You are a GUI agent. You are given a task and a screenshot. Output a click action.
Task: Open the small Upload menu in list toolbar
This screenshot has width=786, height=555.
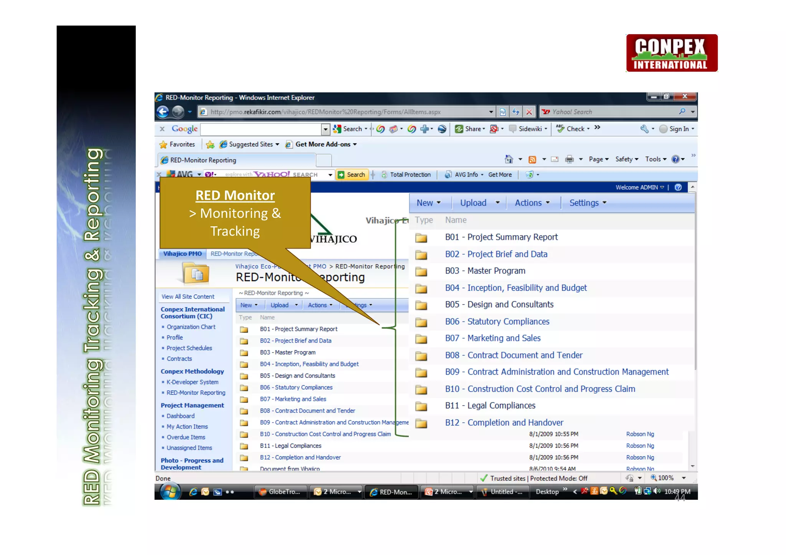point(284,305)
